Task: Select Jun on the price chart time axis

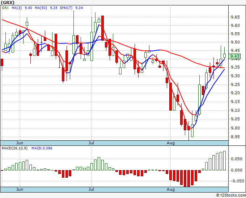Action: pyautogui.click(x=20, y=143)
